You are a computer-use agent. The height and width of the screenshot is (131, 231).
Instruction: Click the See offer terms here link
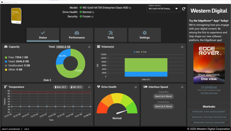(x=209, y=93)
